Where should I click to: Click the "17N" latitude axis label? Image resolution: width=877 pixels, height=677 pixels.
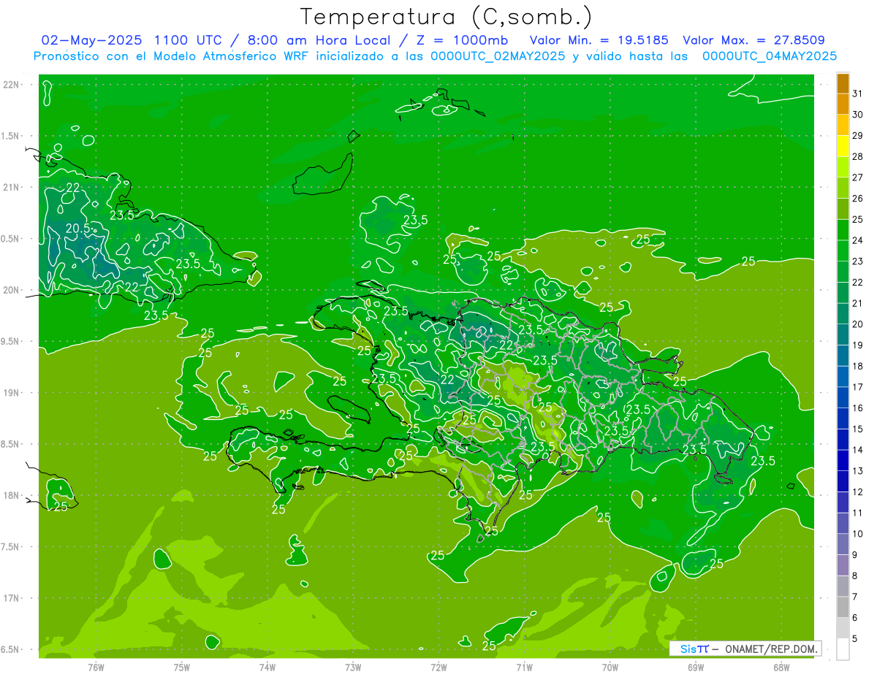(12, 598)
